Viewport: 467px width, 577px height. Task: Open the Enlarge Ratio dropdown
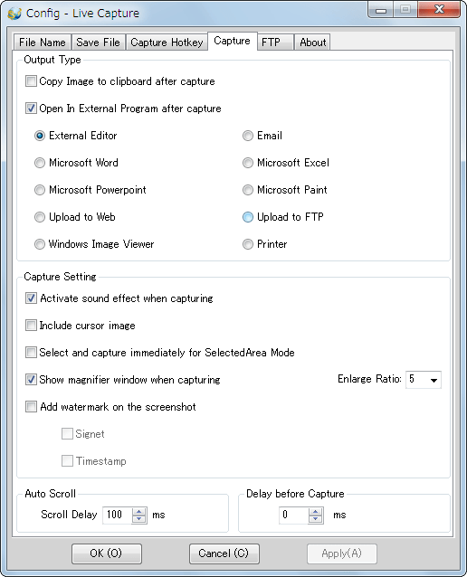tap(424, 380)
